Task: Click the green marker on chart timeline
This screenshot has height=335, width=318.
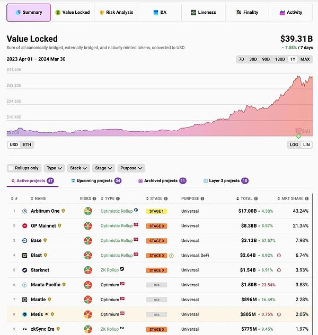Action: (x=298, y=137)
